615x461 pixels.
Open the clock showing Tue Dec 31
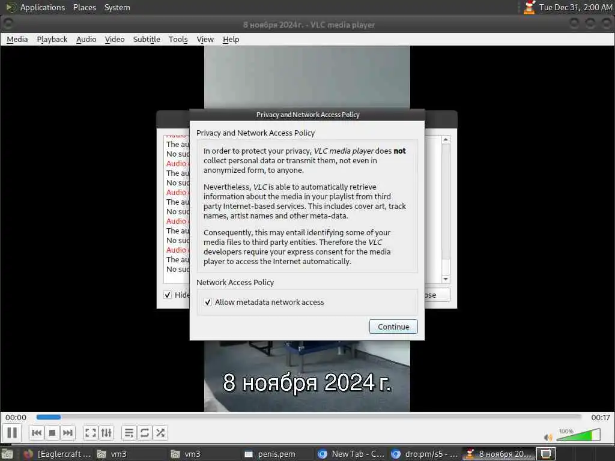click(575, 7)
